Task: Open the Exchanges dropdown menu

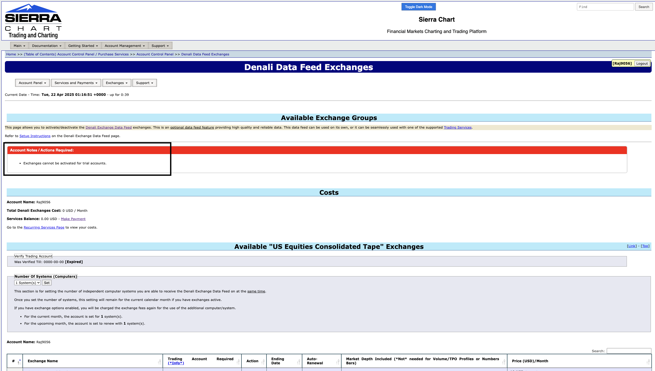Action: click(117, 83)
